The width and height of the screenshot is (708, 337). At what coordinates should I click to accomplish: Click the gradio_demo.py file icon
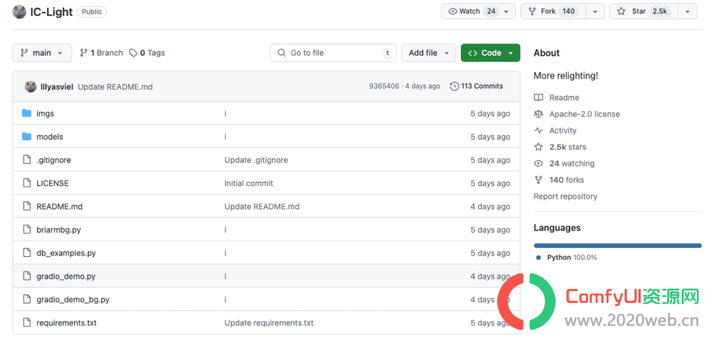click(x=27, y=276)
